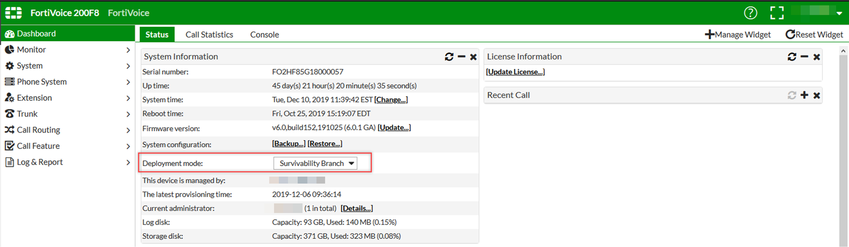Click the Phone System icon in sidebar
Viewport: 849px width, 247px height.
(x=9, y=82)
